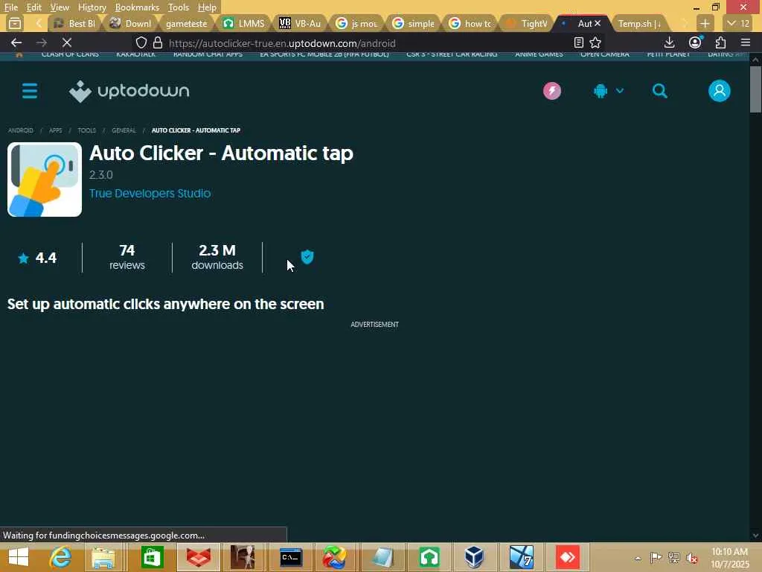Go to APPS breadcrumb

[55, 130]
